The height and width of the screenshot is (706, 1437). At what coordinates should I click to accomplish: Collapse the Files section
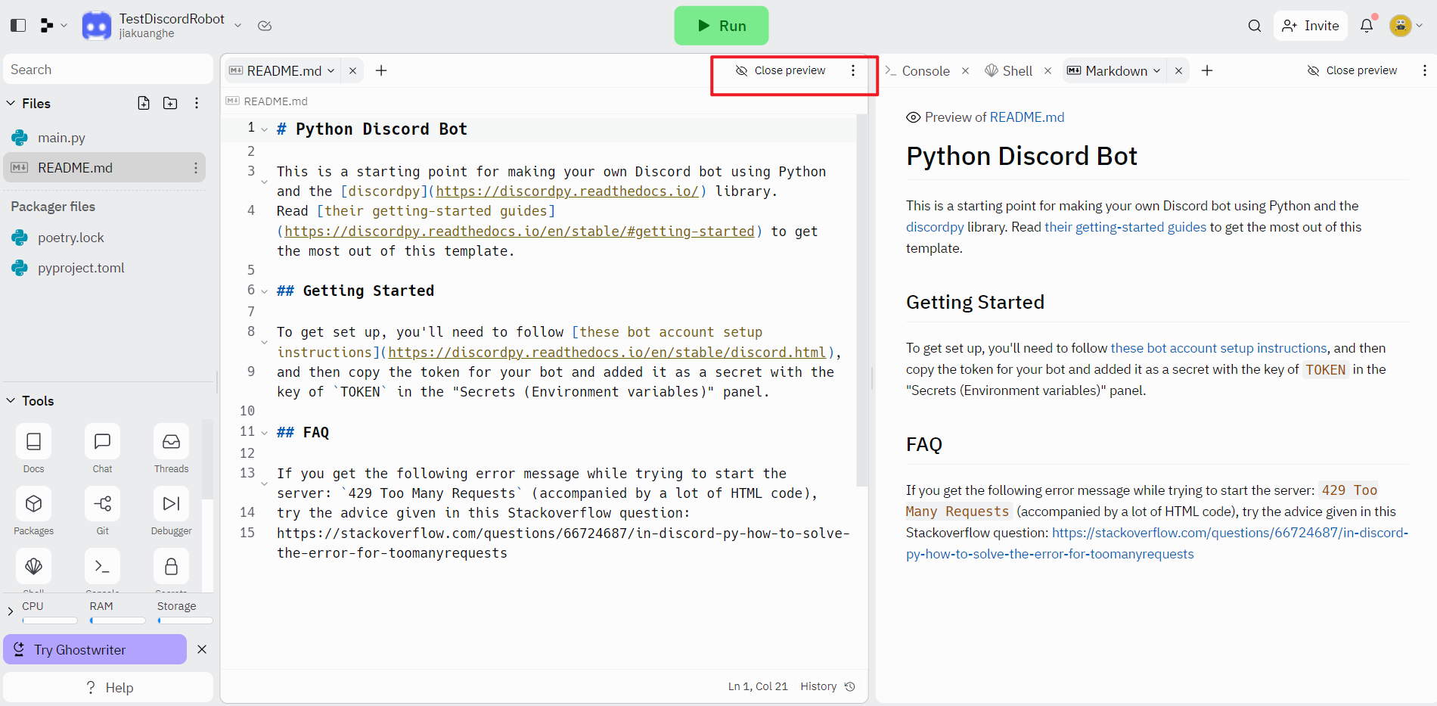pos(11,103)
